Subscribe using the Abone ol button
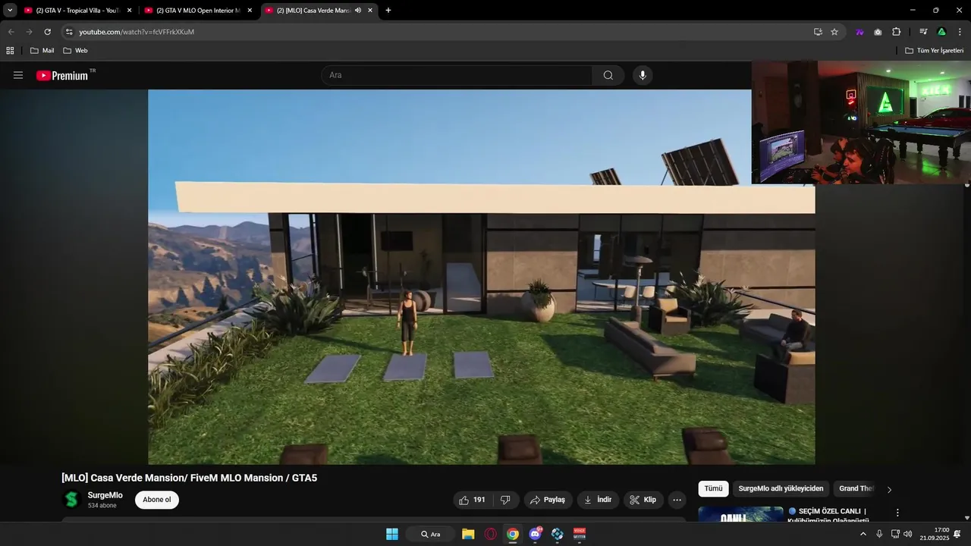 coord(157,500)
